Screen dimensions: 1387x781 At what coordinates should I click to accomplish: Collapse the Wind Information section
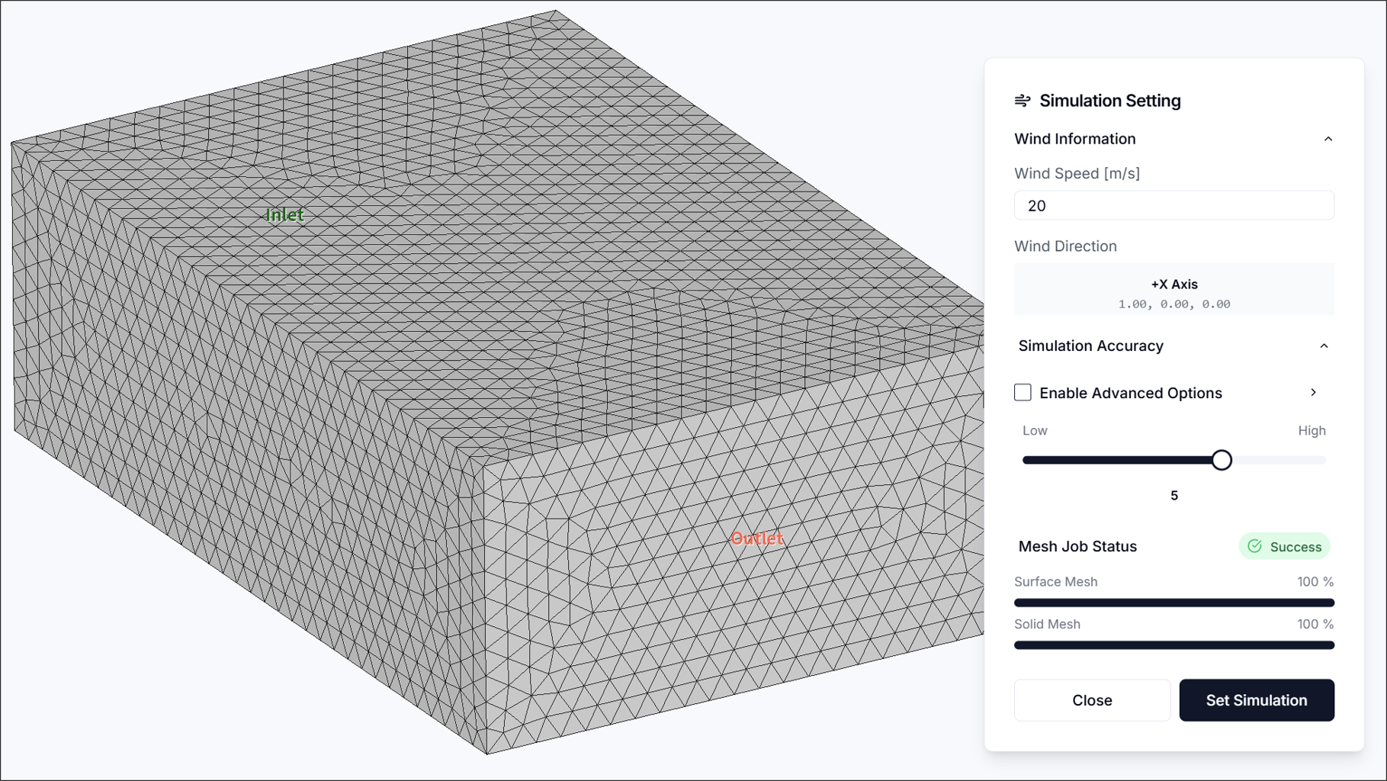(x=1330, y=139)
